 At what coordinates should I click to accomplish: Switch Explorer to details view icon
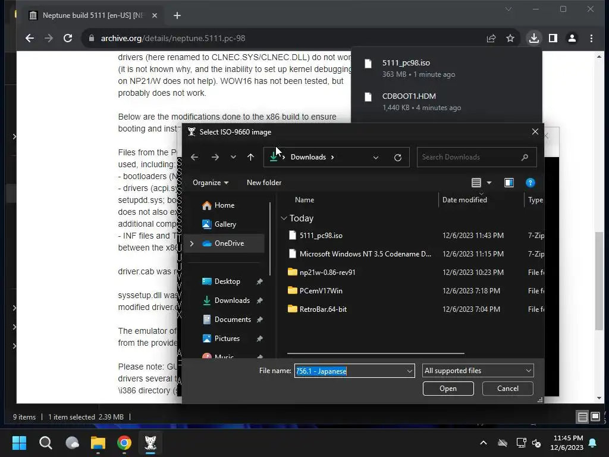(582, 417)
